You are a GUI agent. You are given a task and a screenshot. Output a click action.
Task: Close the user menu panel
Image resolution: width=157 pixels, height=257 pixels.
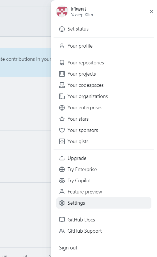(152, 11)
